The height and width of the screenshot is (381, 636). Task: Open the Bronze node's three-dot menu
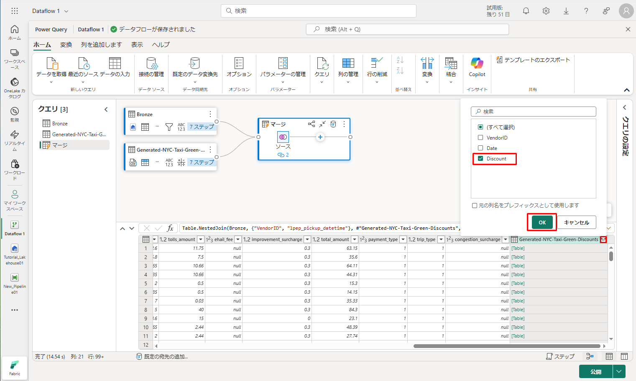(210, 114)
